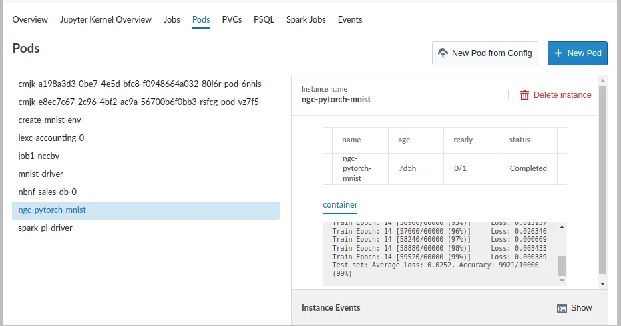Go to the PVCs tab
The width and height of the screenshot is (621, 326).
[232, 20]
